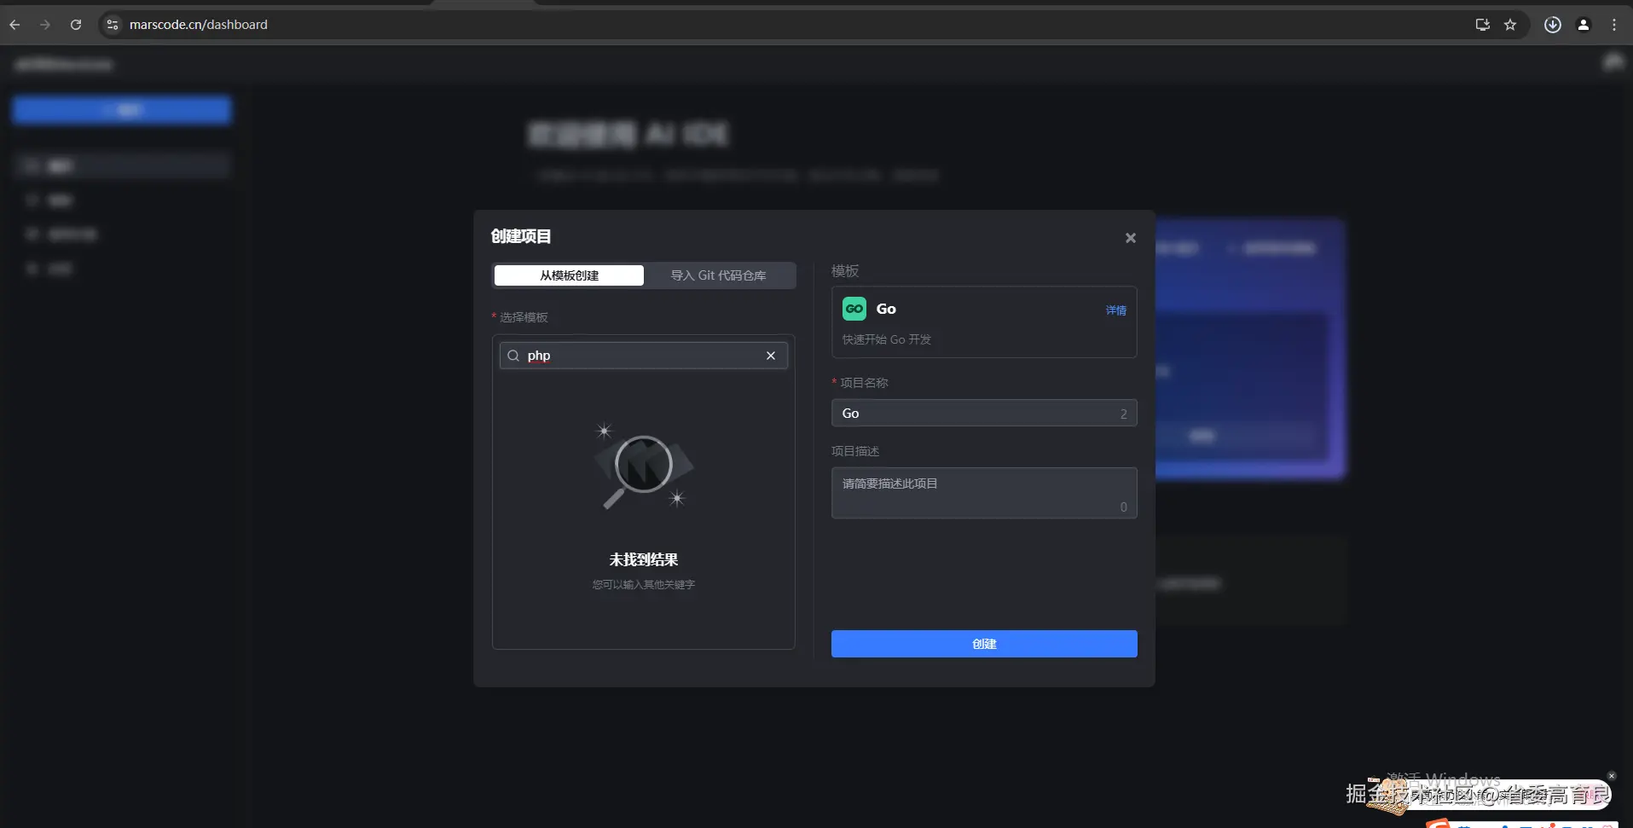Click the install app icon in the address bar
The width and height of the screenshot is (1633, 828).
tap(1482, 25)
